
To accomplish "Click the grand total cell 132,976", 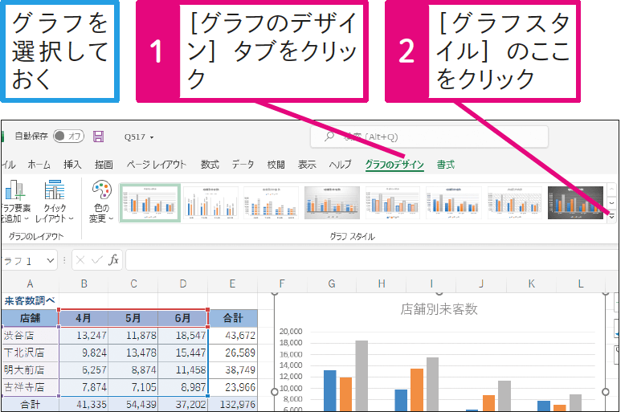I will (233, 404).
